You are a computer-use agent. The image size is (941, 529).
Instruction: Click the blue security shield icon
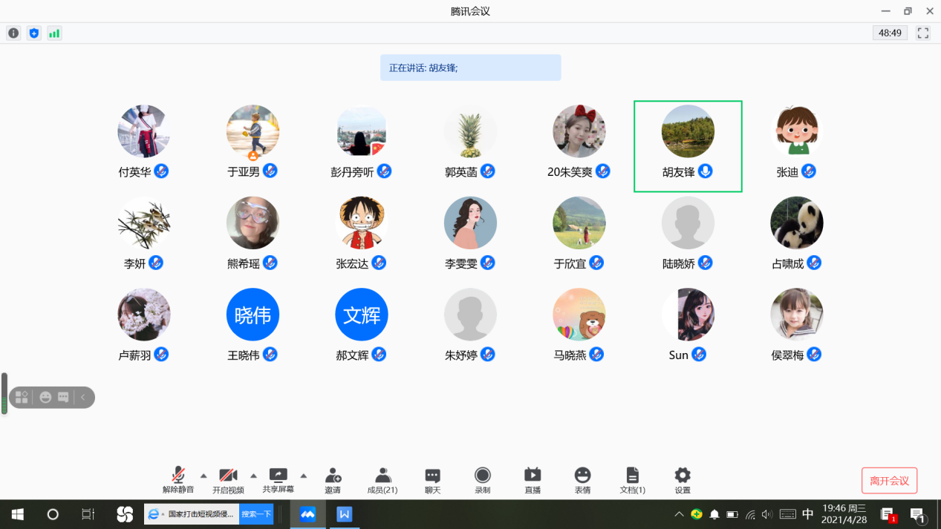(33, 33)
